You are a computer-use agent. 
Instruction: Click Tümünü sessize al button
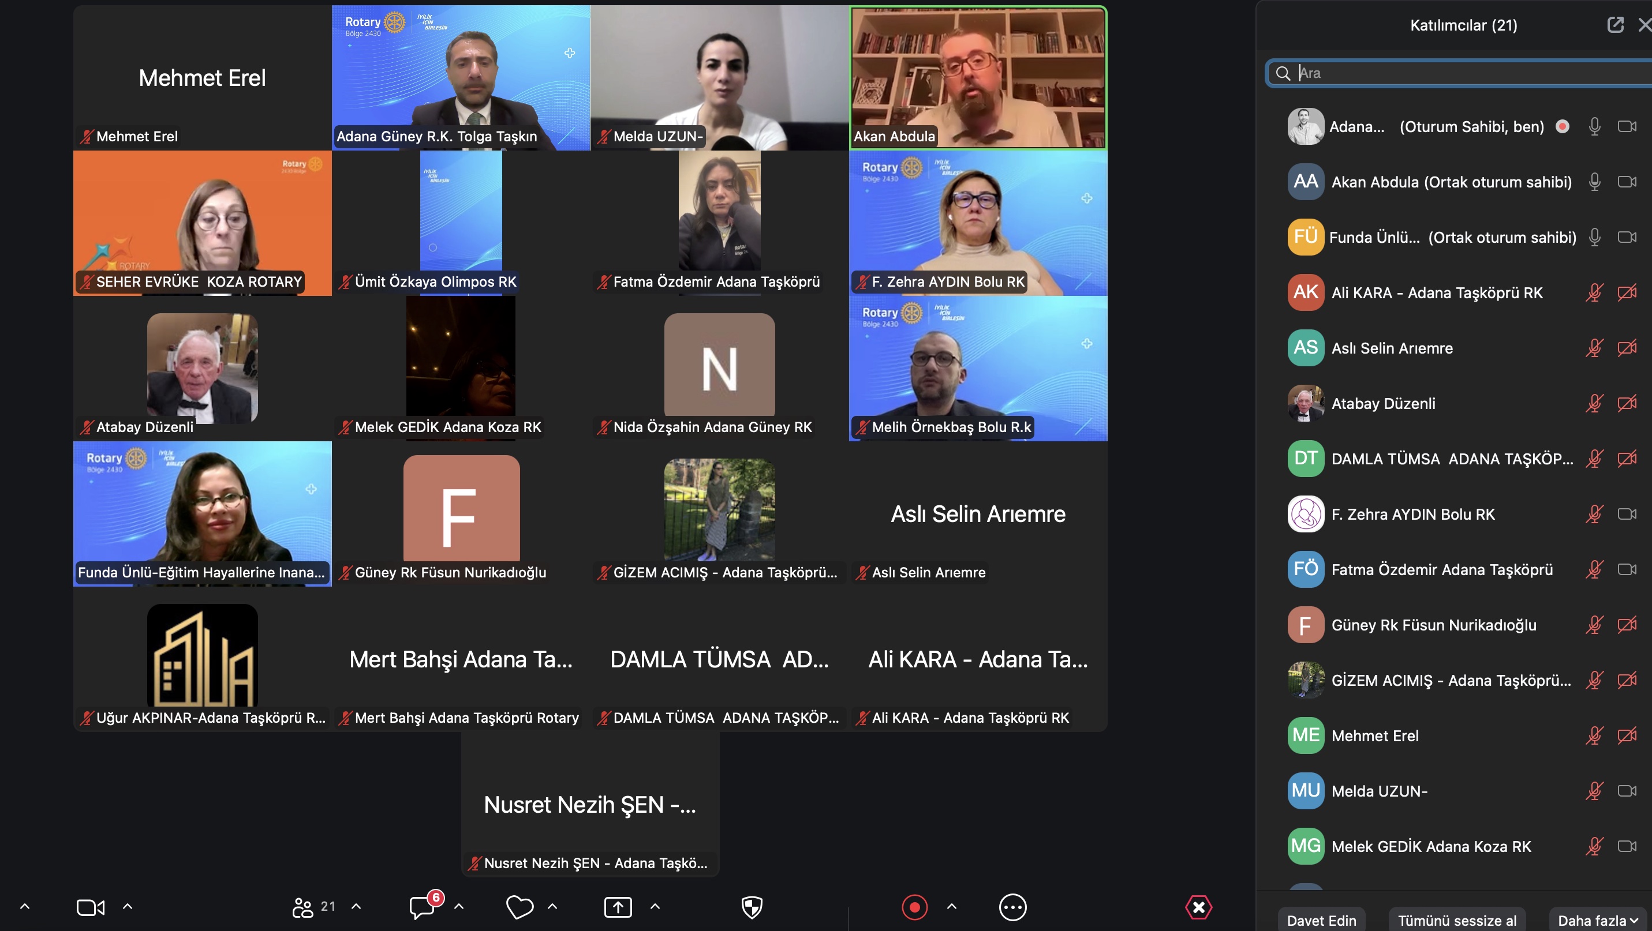tap(1456, 920)
